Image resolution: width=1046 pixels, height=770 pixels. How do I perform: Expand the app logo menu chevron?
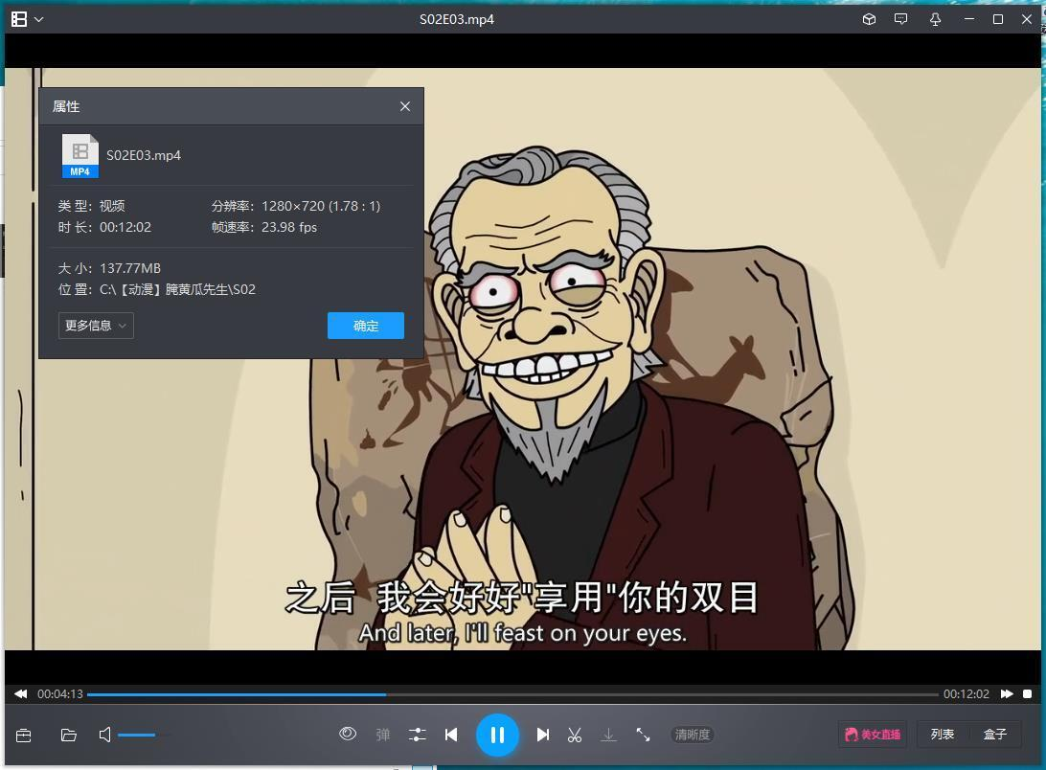(40, 18)
